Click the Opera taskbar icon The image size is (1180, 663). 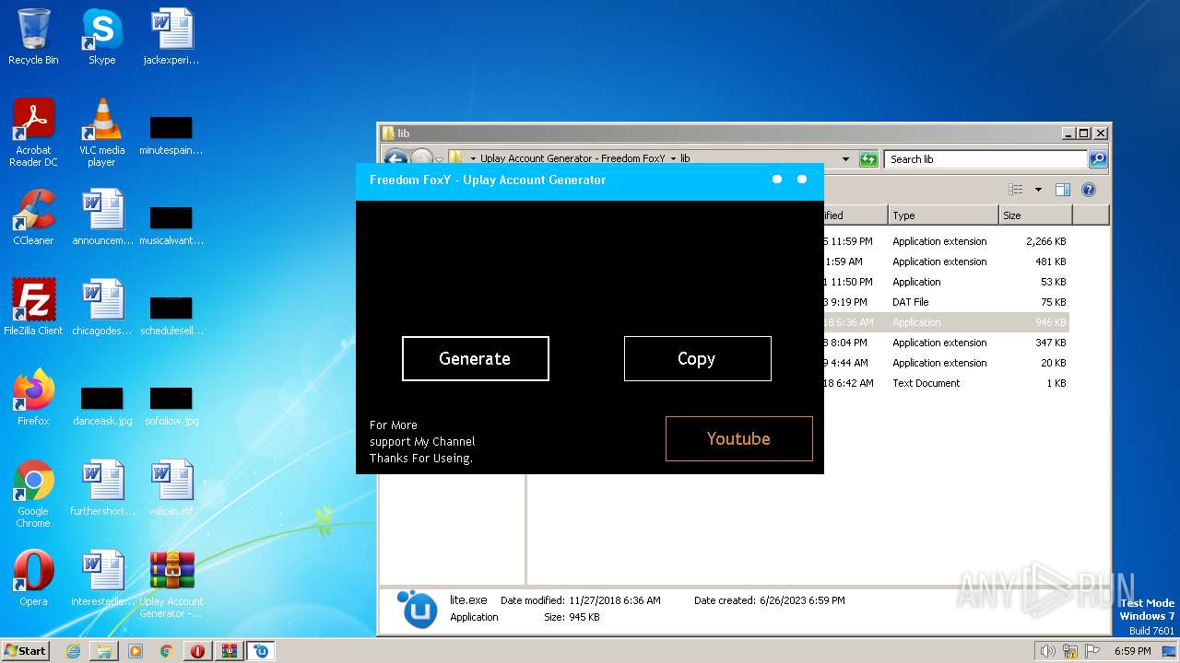pos(197,651)
